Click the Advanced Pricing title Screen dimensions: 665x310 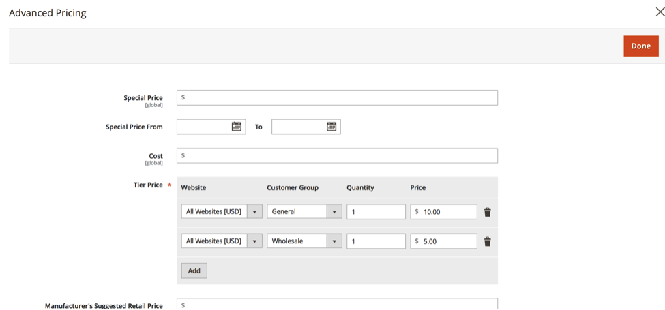pyautogui.click(x=48, y=13)
